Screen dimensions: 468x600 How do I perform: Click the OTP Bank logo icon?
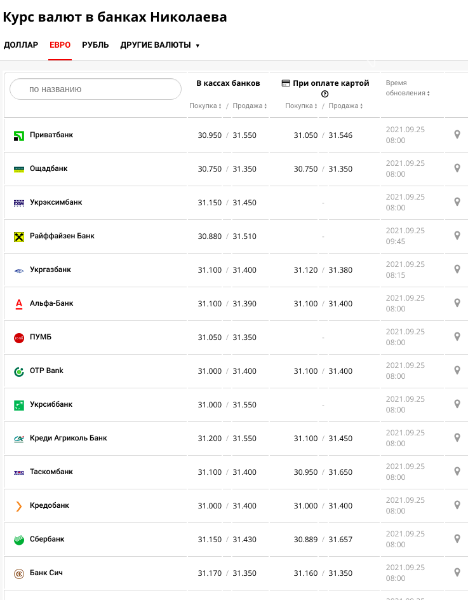[x=19, y=372]
